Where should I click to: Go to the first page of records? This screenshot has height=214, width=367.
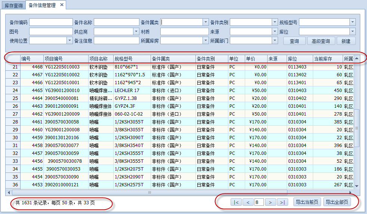pyautogui.click(x=236, y=202)
